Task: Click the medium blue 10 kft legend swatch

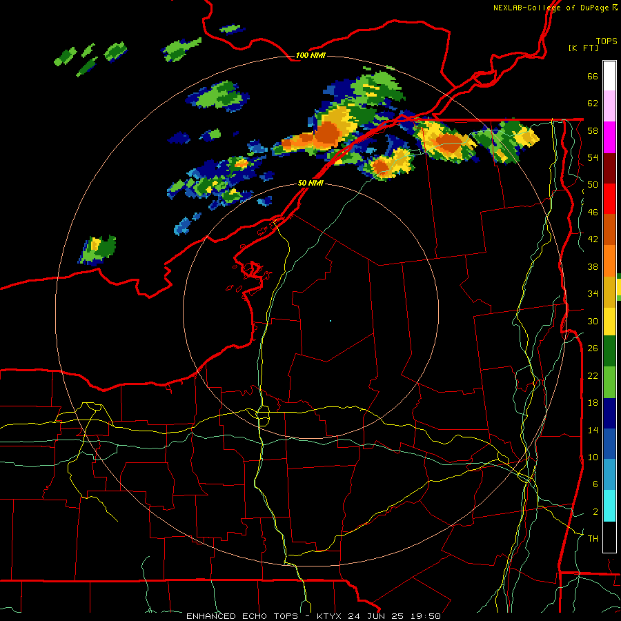Action: [609, 444]
